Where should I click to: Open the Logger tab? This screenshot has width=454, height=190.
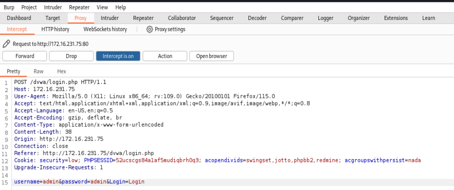(x=326, y=18)
